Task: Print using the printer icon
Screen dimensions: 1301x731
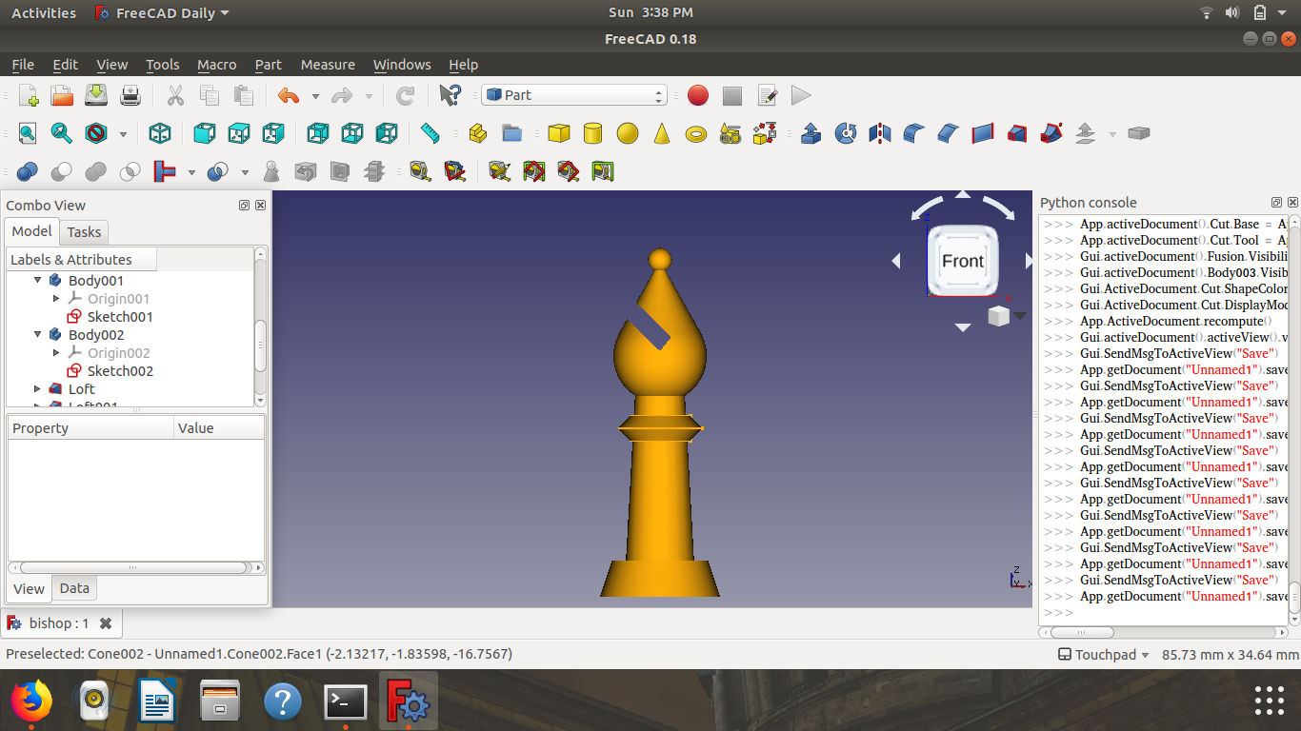Action: pos(130,95)
